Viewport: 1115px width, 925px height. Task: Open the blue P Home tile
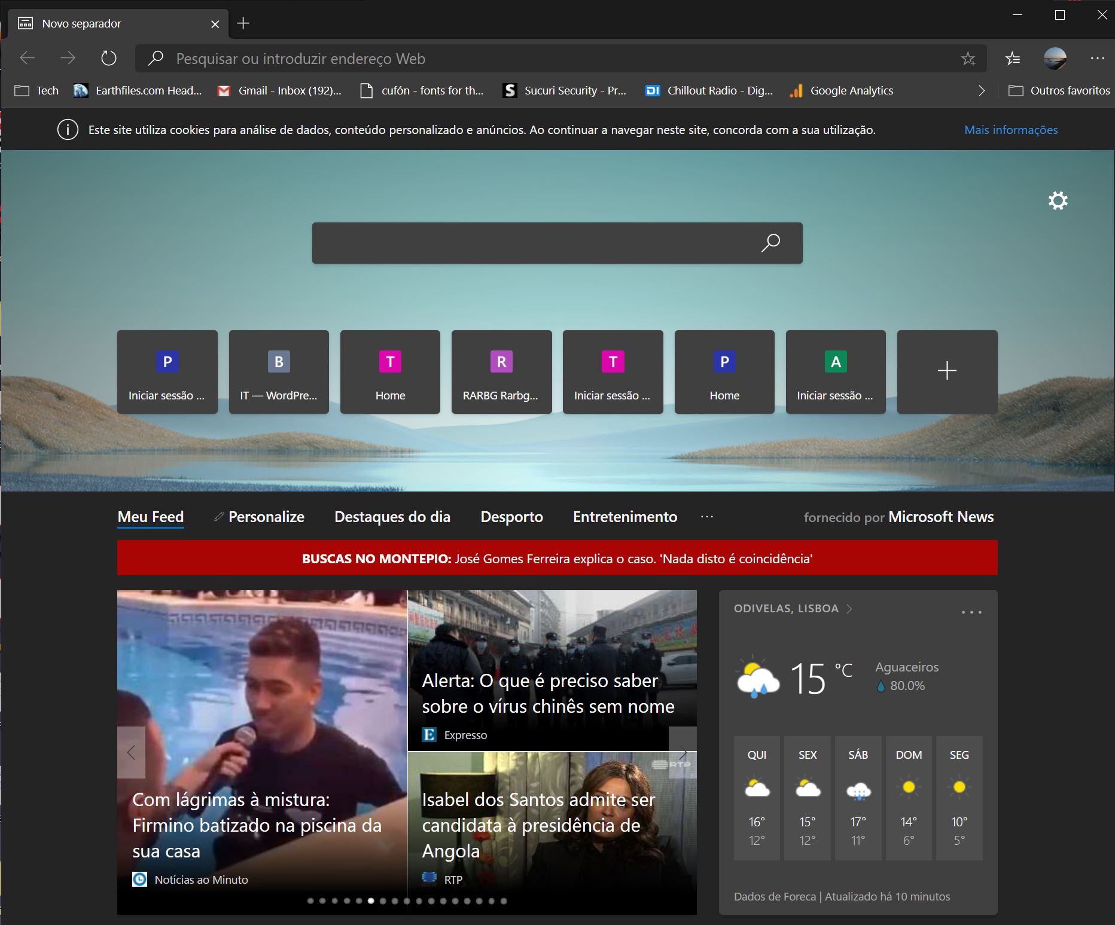[724, 372]
